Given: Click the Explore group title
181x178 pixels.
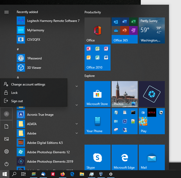Looking at the screenshot, I should tap(89, 76).
